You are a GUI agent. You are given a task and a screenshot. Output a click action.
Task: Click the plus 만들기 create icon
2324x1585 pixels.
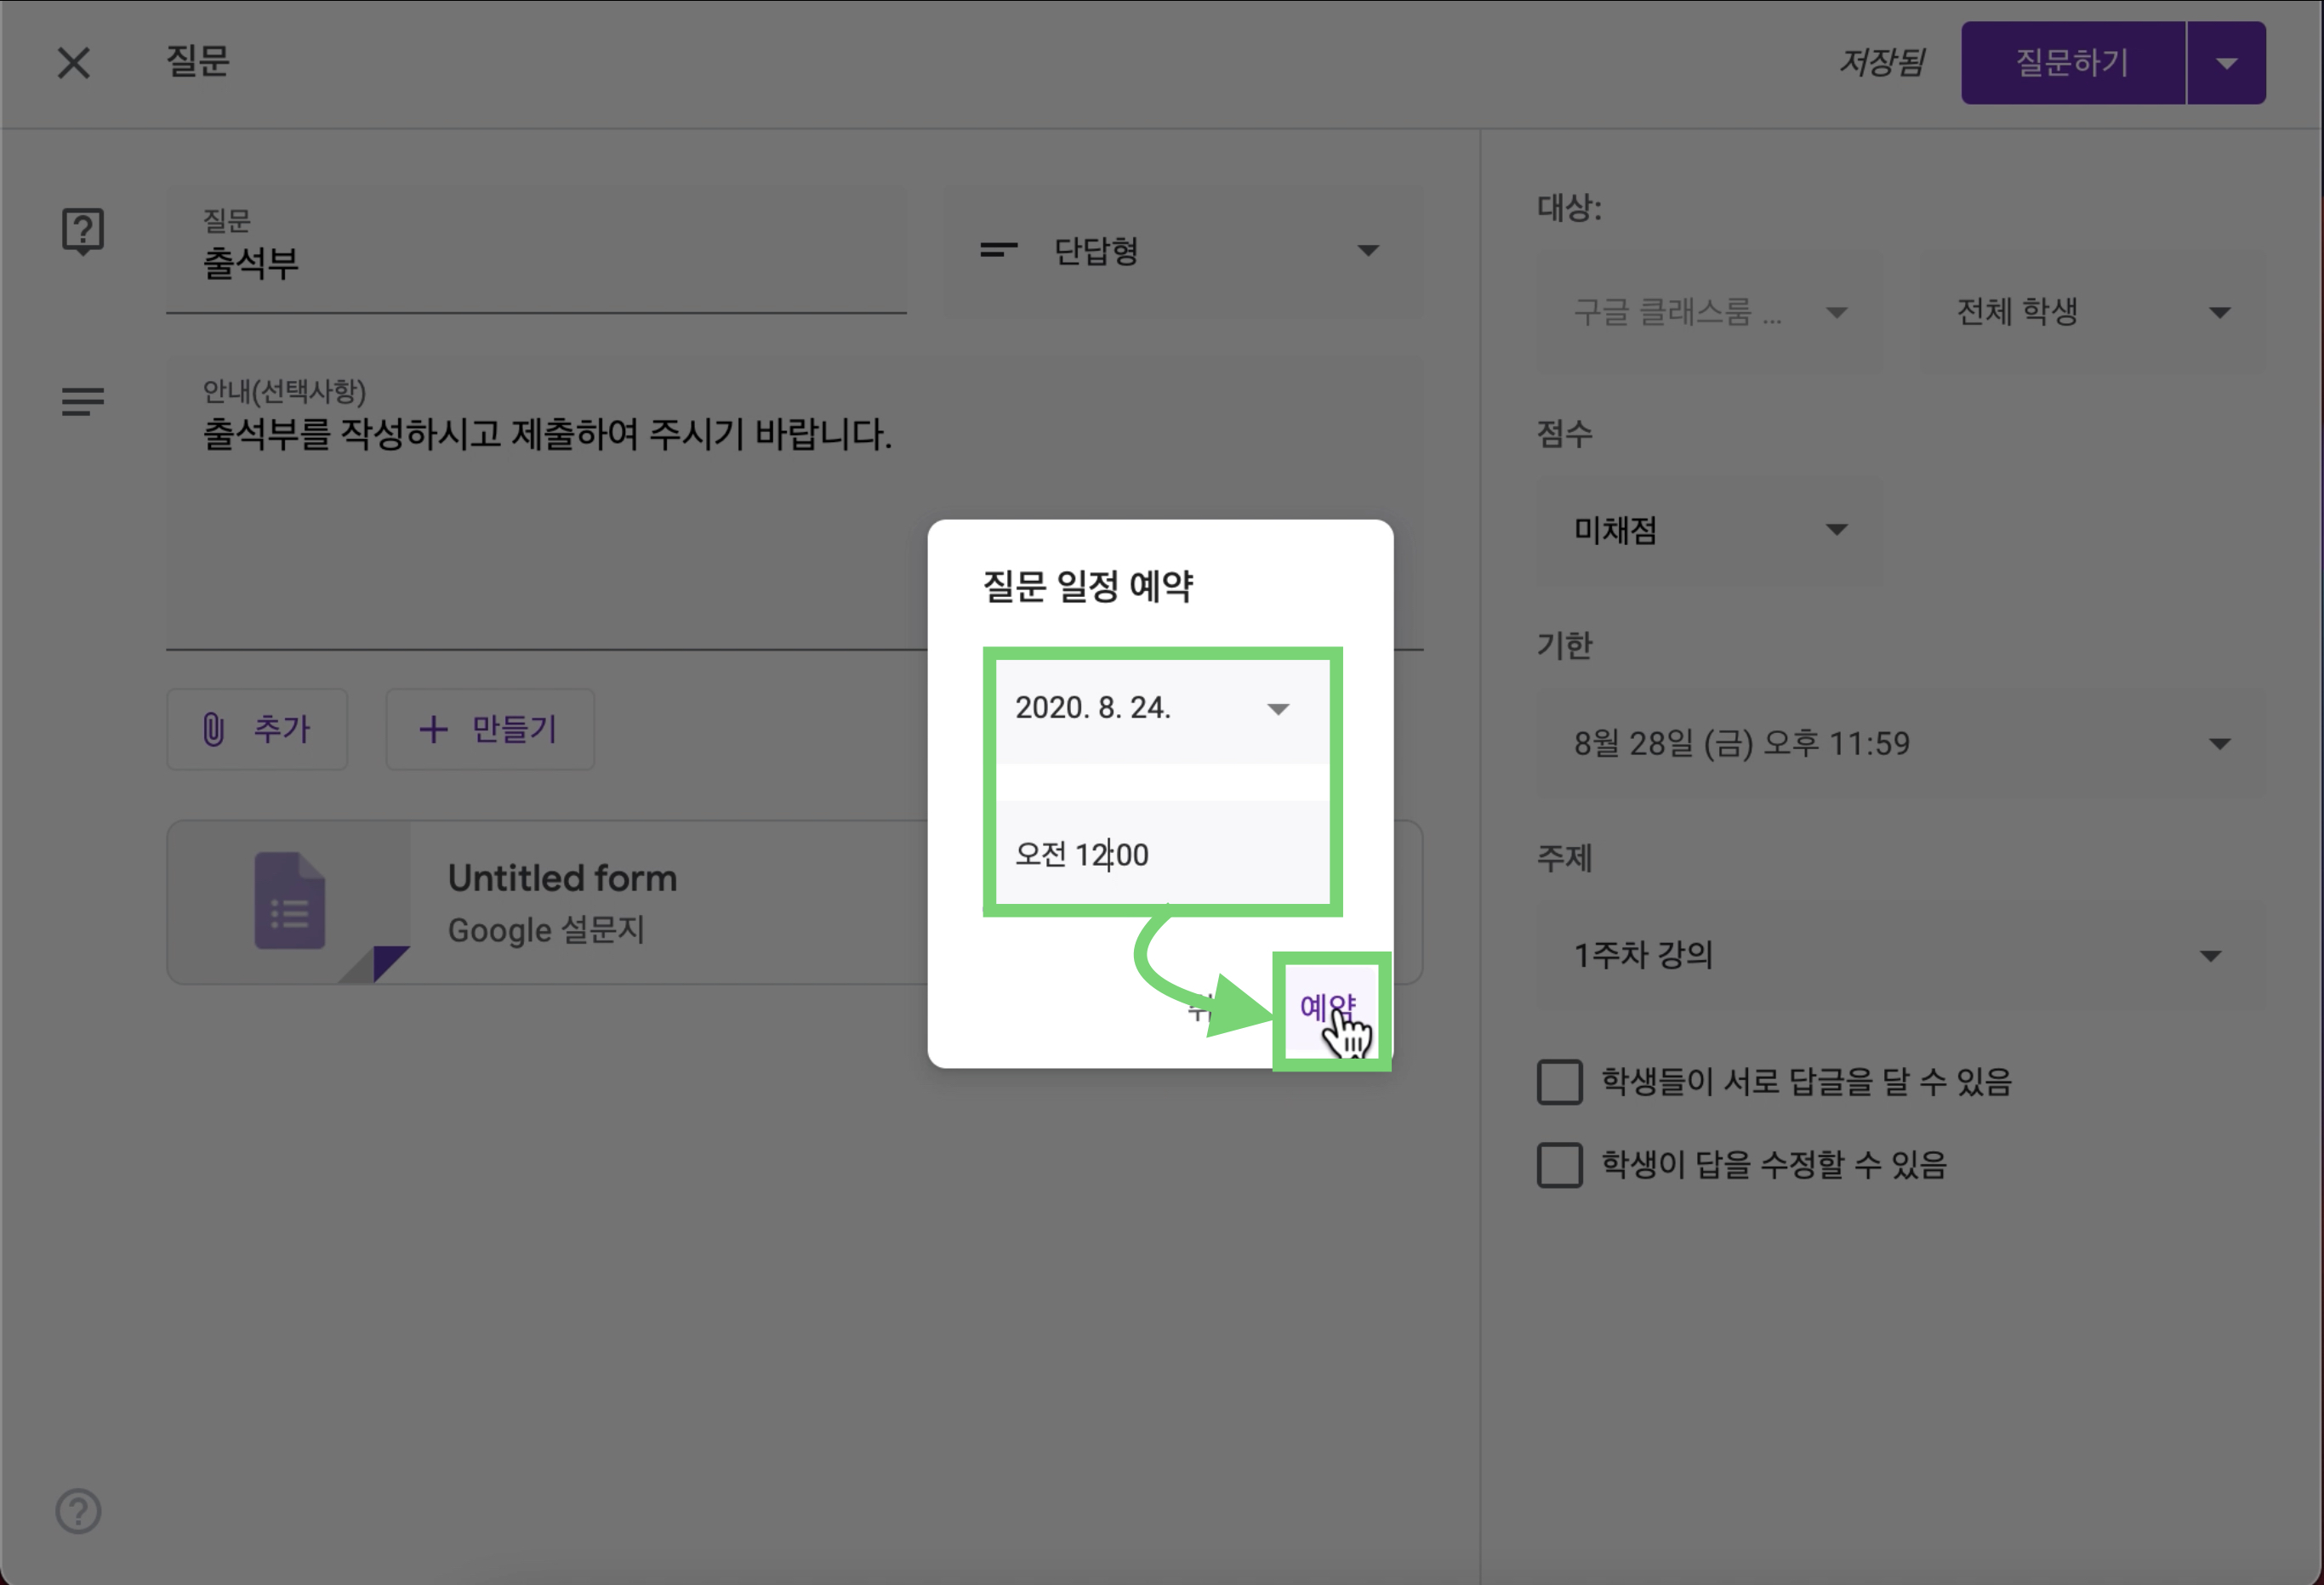point(433,730)
